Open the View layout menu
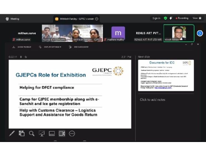Viewport: 206px width, 156px height. coord(197,18)
